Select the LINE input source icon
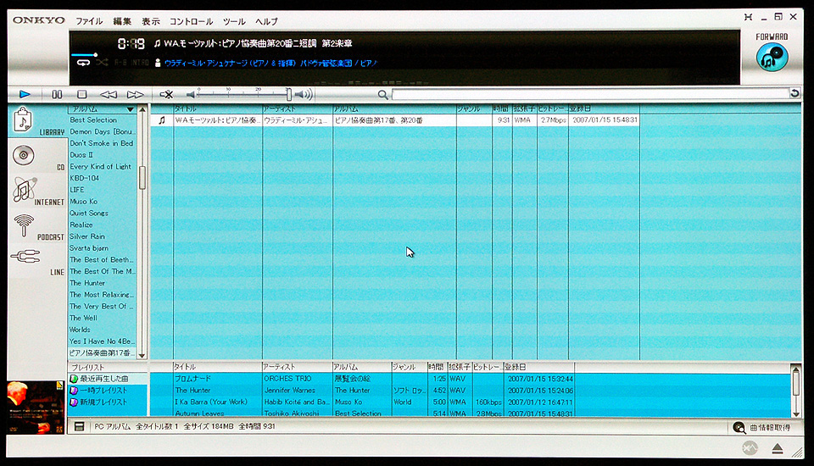This screenshot has height=466, width=814. click(x=25, y=257)
